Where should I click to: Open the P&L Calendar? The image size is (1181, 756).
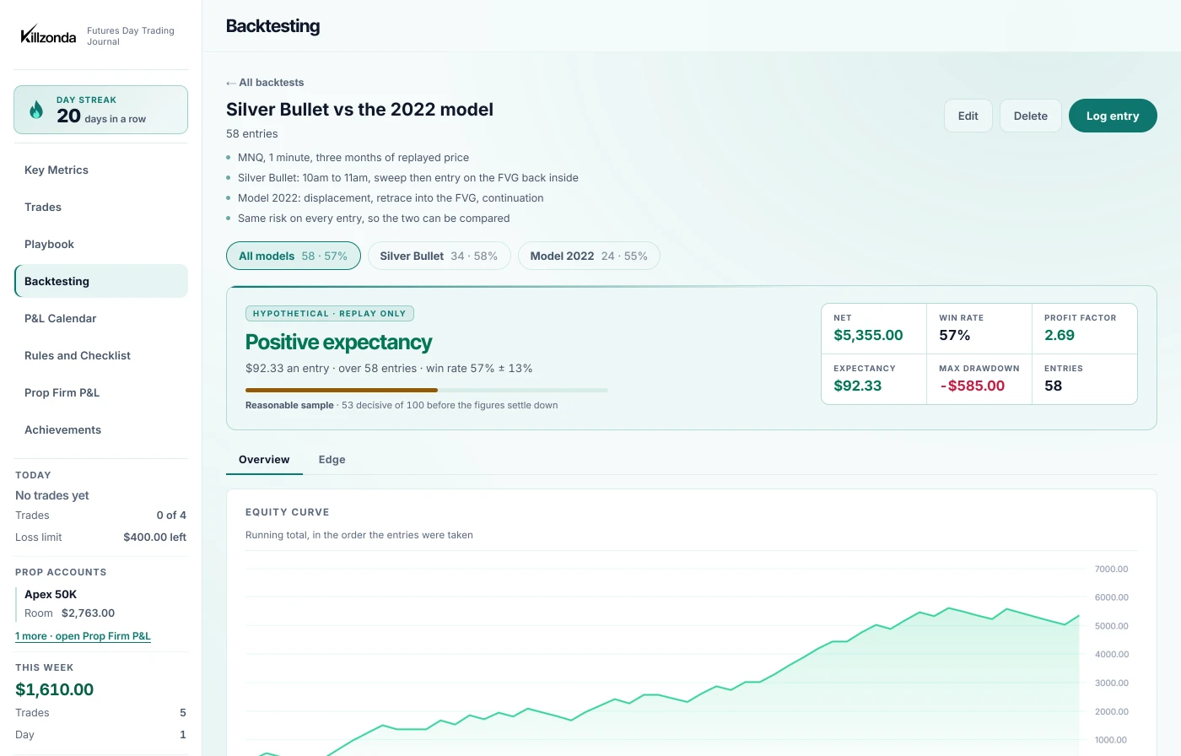(101, 318)
